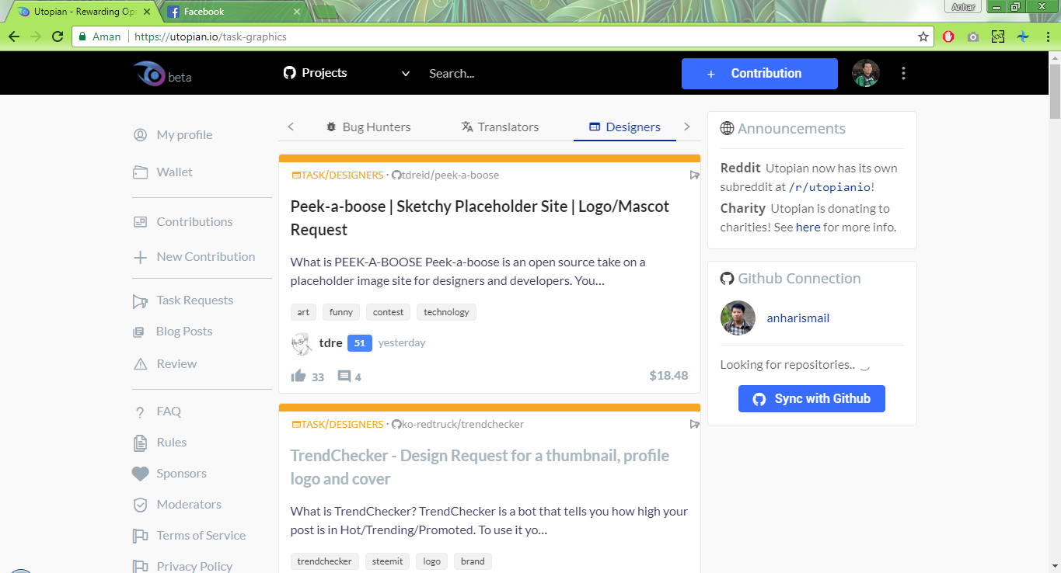Click the Opera extension icon in toolbar
The image size is (1061, 573).
[948, 36]
